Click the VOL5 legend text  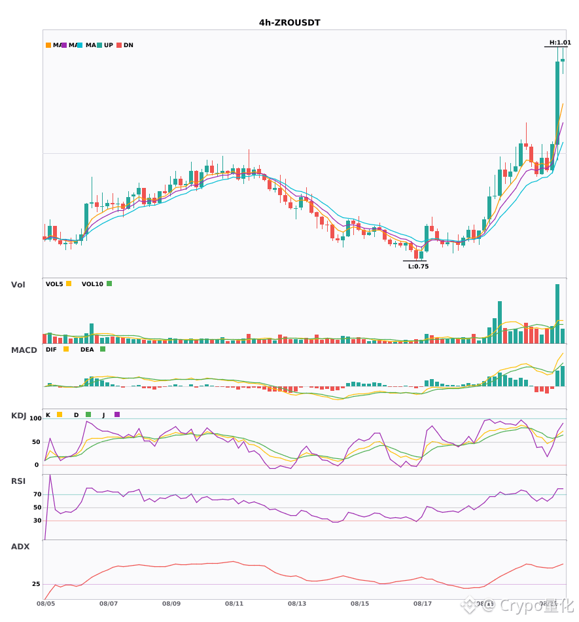(54, 284)
